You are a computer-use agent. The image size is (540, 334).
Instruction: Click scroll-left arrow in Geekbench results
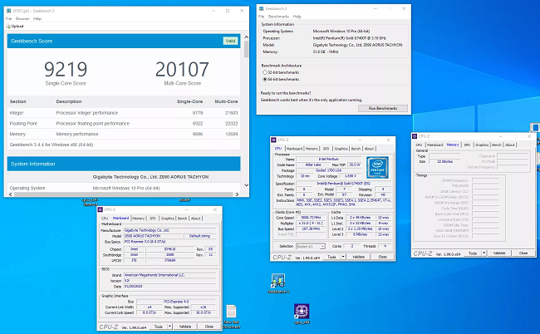(x=10, y=194)
